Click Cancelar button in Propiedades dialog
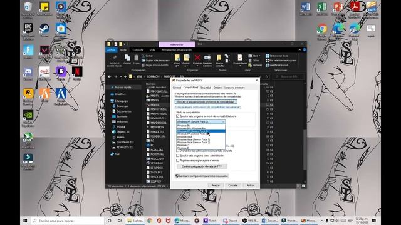The height and width of the screenshot is (225, 401). point(232,185)
